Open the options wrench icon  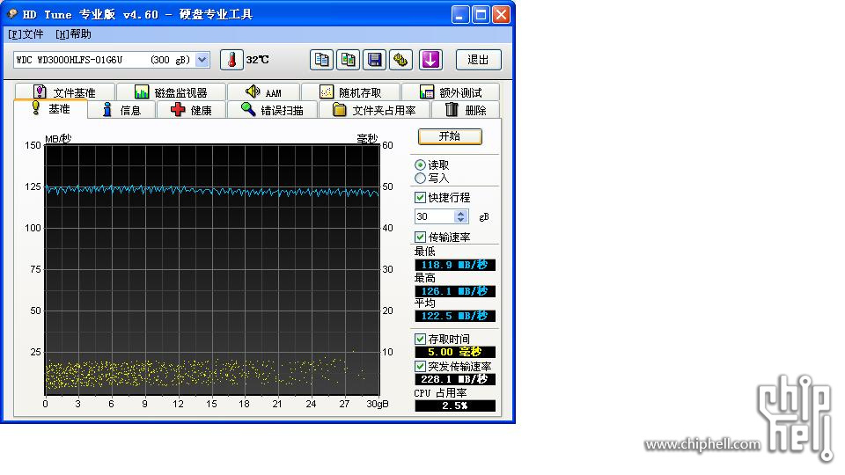(401, 60)
